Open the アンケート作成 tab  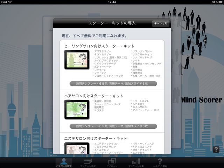click(88, 163)
